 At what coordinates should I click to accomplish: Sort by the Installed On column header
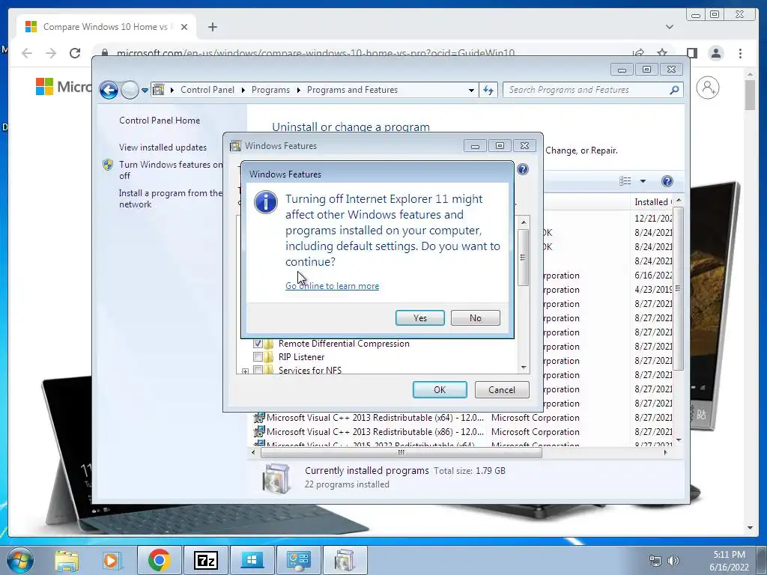[653, 202]
